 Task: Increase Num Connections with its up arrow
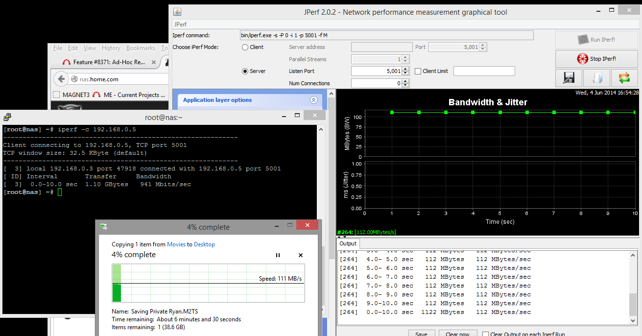tap(406, 81)
